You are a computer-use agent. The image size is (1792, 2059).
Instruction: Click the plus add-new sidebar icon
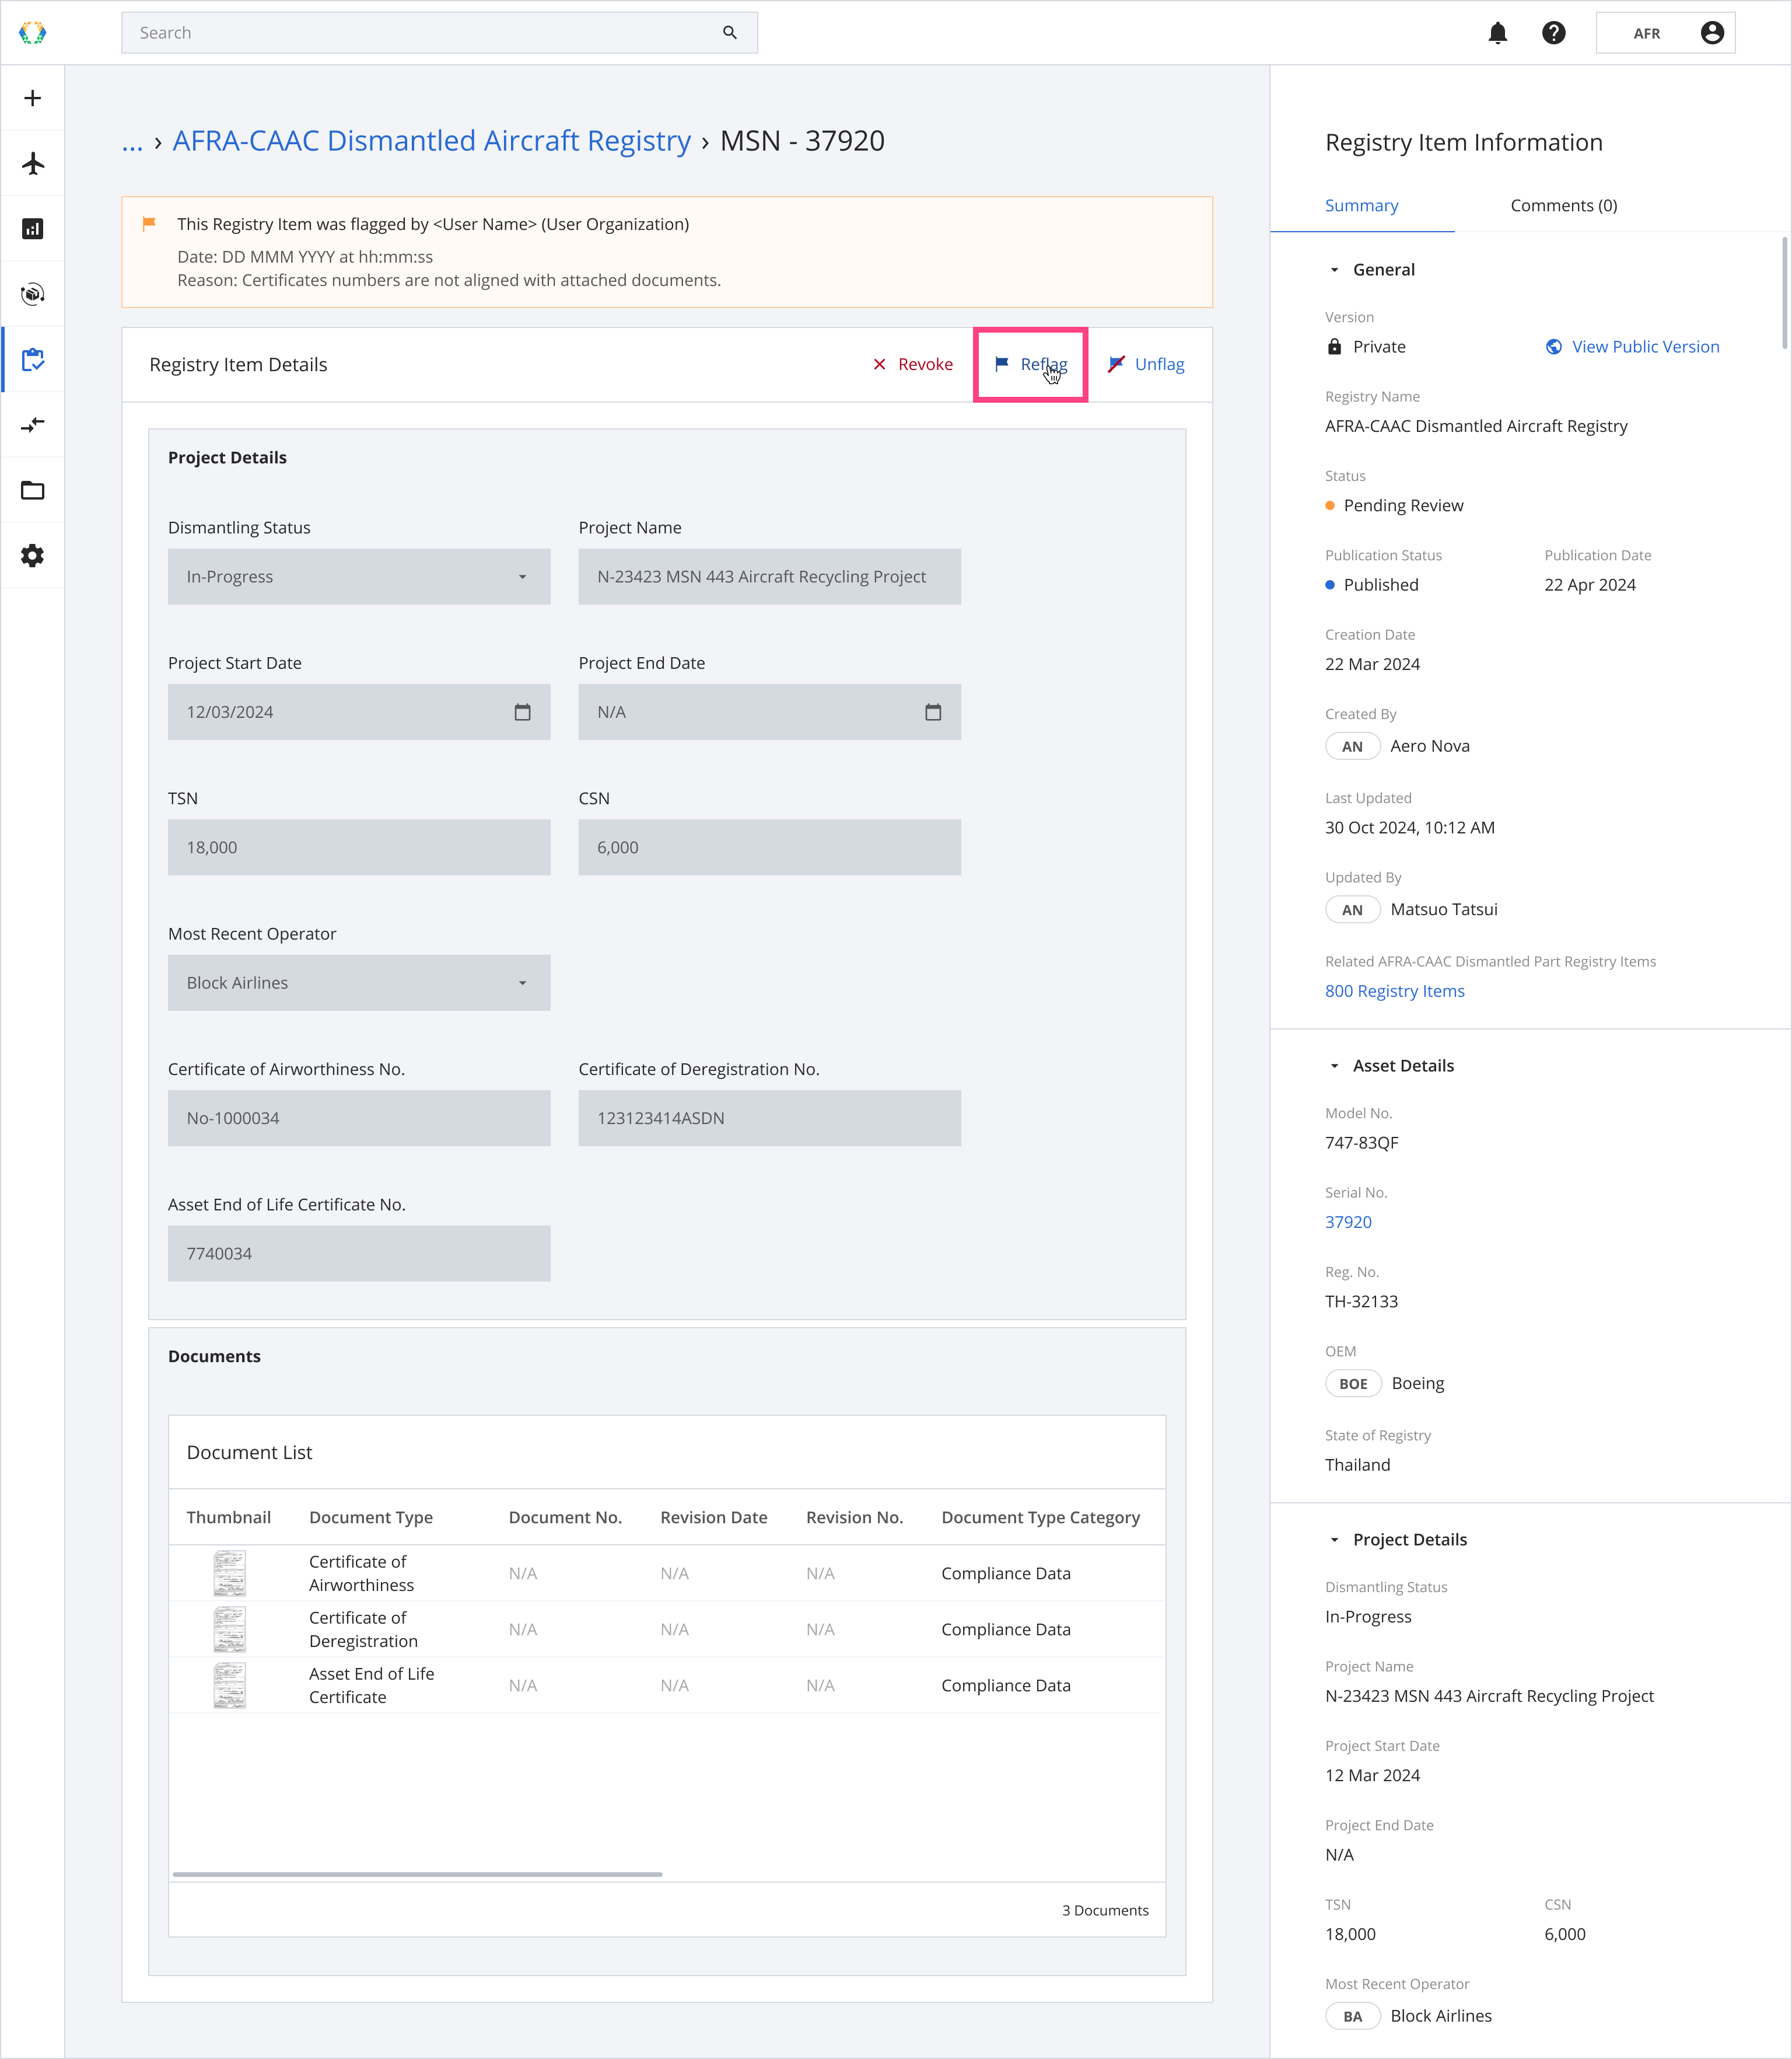[x=32, y=98]
